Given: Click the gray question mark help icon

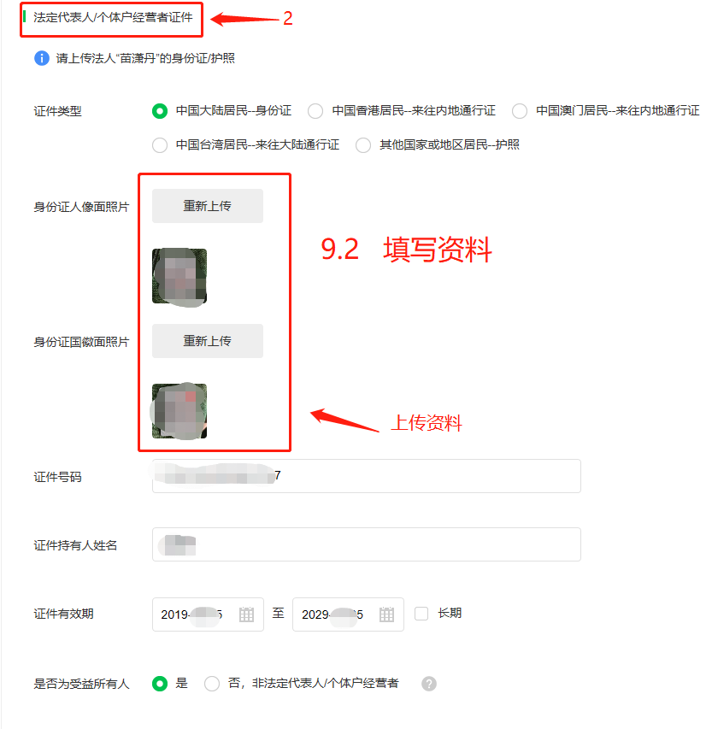Looking at the screenshot, I should pos(429,684).
